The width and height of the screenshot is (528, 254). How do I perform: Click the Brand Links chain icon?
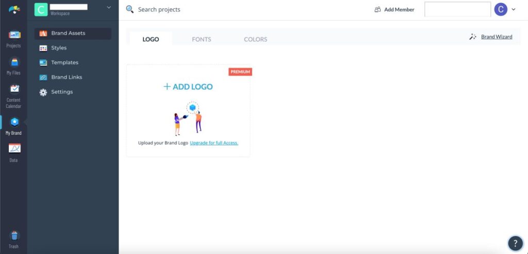pyautogui.click(x=43, y=77)
